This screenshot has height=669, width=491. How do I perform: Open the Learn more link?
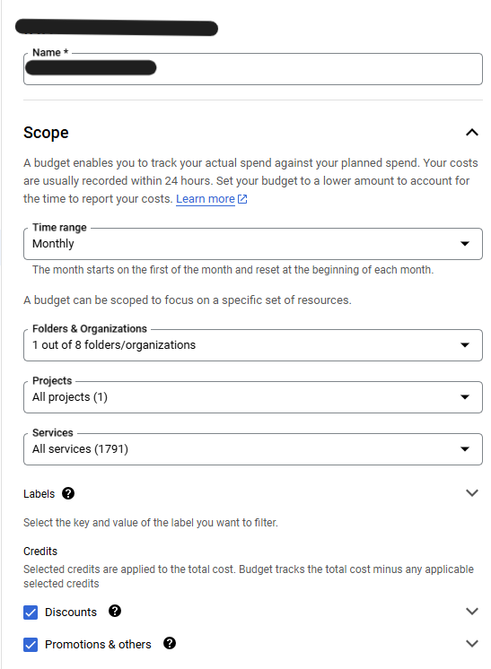click(x=206, y=199)
